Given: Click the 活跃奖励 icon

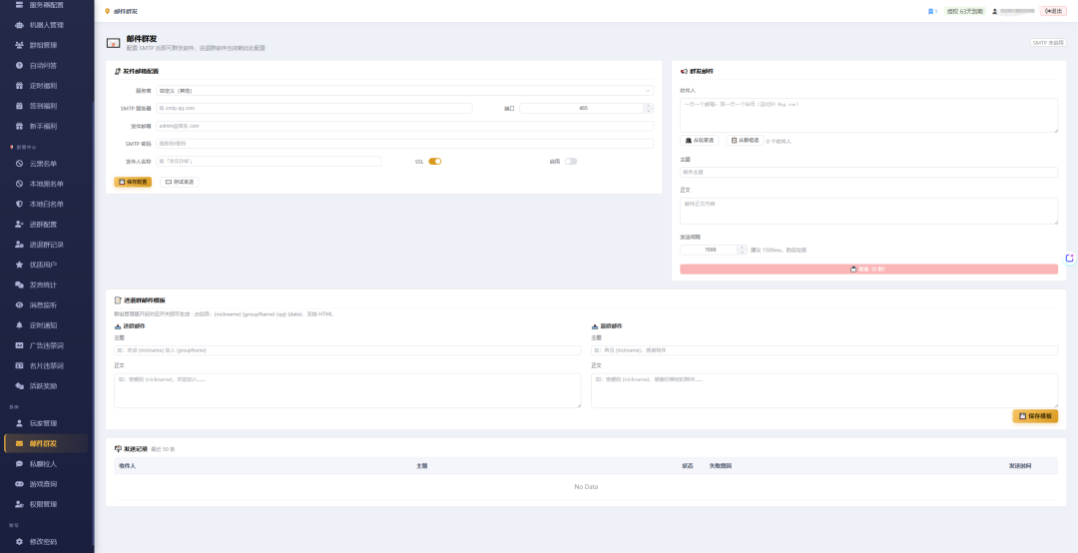Looking at the screenshot, I should click(19, 386).
